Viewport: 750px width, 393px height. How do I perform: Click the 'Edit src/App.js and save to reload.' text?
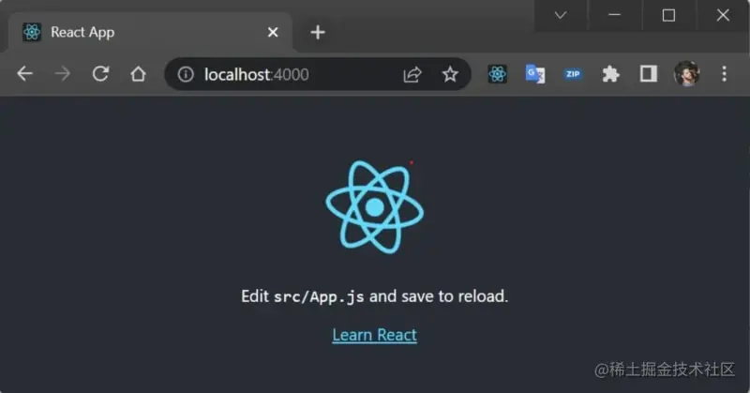[x=374, y=296]
